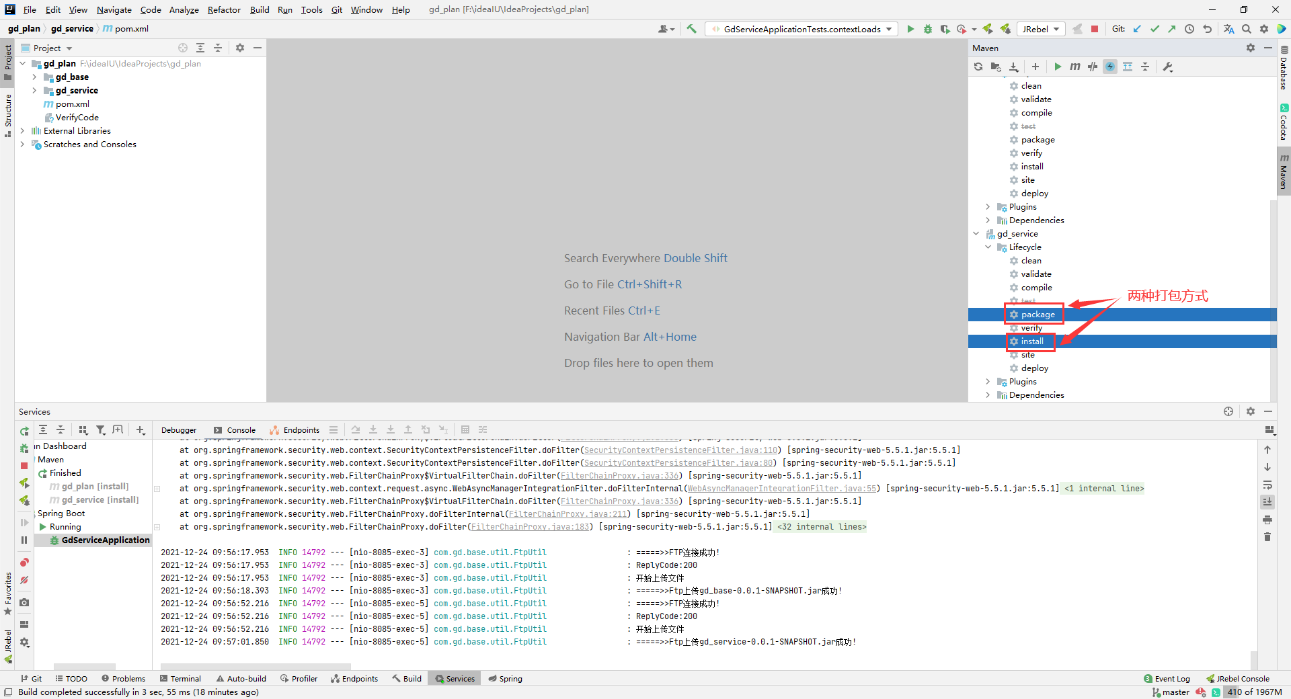Click the Services filter funnel icon
1291x699 pixels.
[x=100, y=429]
